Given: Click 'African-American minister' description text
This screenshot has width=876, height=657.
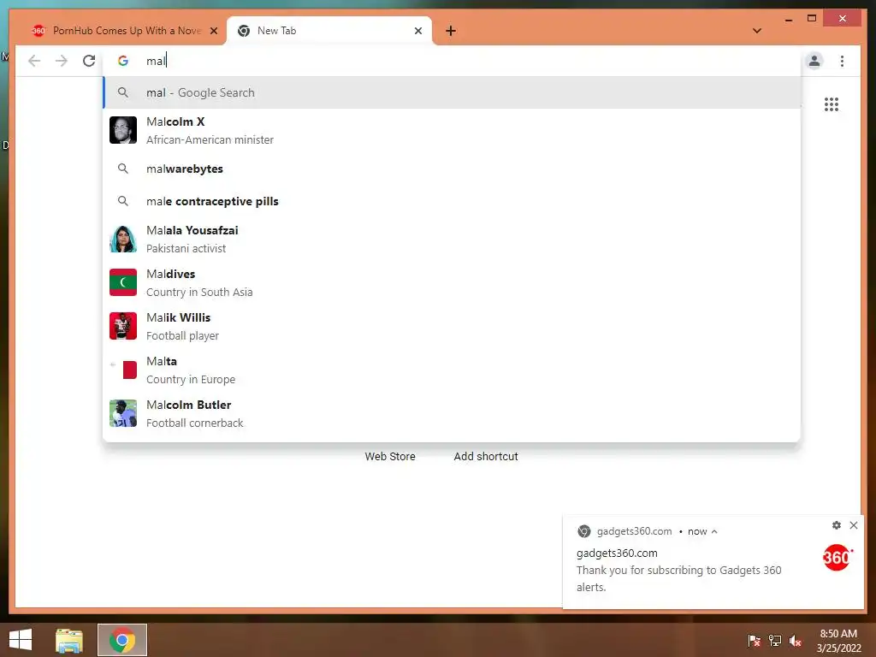Looking at the screenshot, I should pyautogui.click(x=210, y=140).
